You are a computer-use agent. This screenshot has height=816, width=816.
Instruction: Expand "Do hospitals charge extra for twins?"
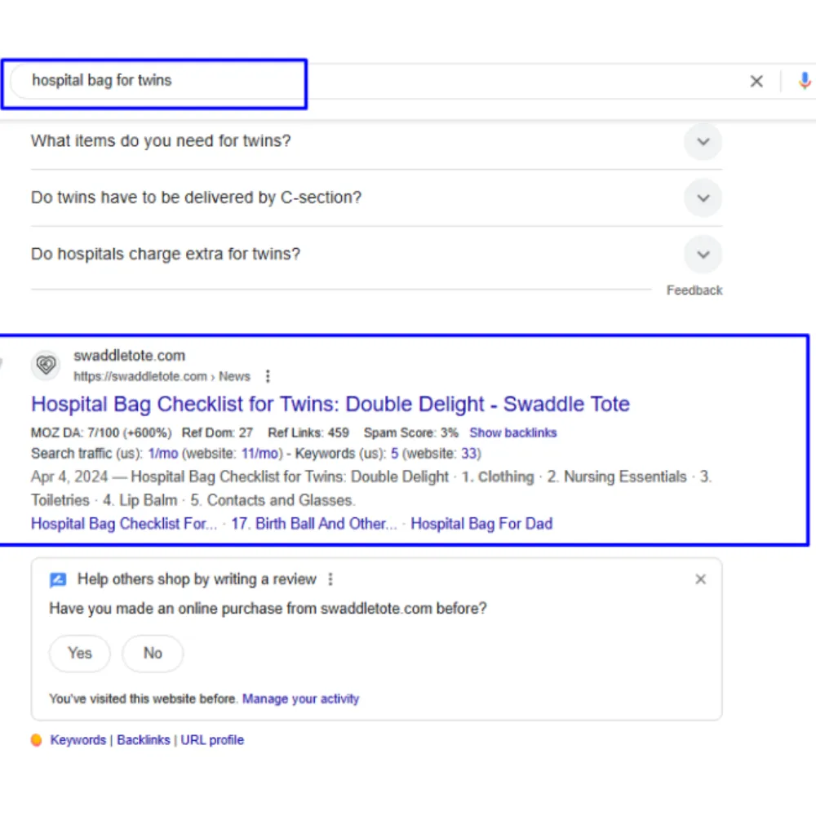(703, 255)
